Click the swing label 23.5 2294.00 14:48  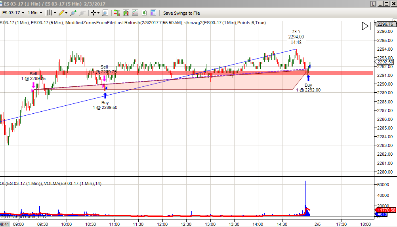296,37
